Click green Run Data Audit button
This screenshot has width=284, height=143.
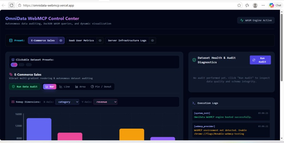point(25,87)
